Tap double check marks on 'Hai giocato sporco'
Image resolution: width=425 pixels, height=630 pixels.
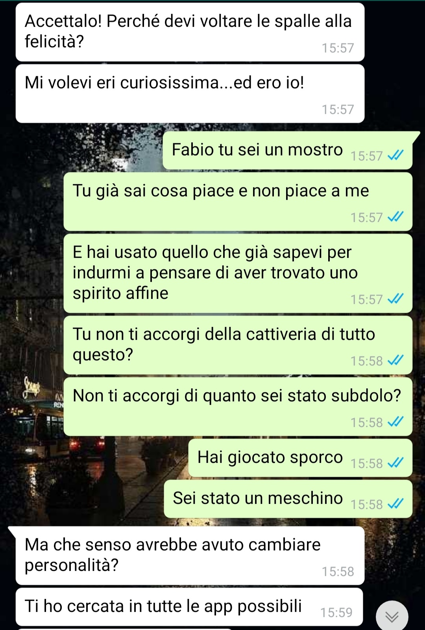click(x=395, y=463)
